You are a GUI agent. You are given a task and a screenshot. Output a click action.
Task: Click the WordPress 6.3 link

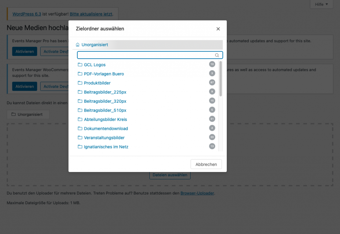click(27, 14)
